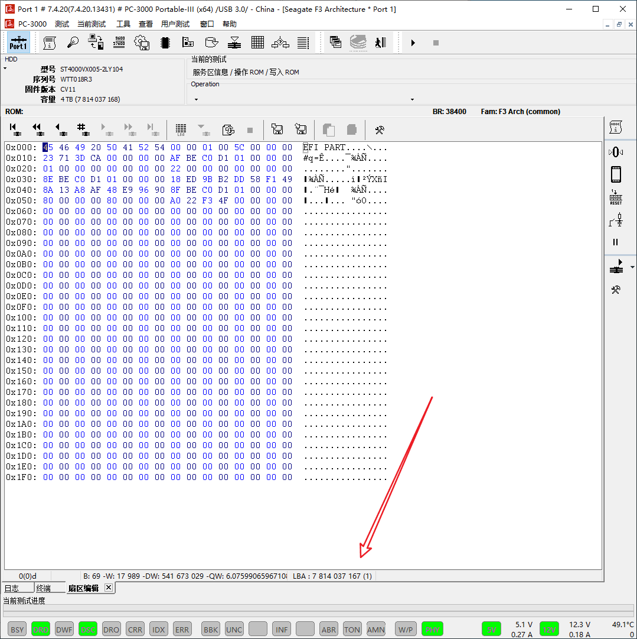
Task: Click the LBA grid icon
Action: click(x=181, y=129)
